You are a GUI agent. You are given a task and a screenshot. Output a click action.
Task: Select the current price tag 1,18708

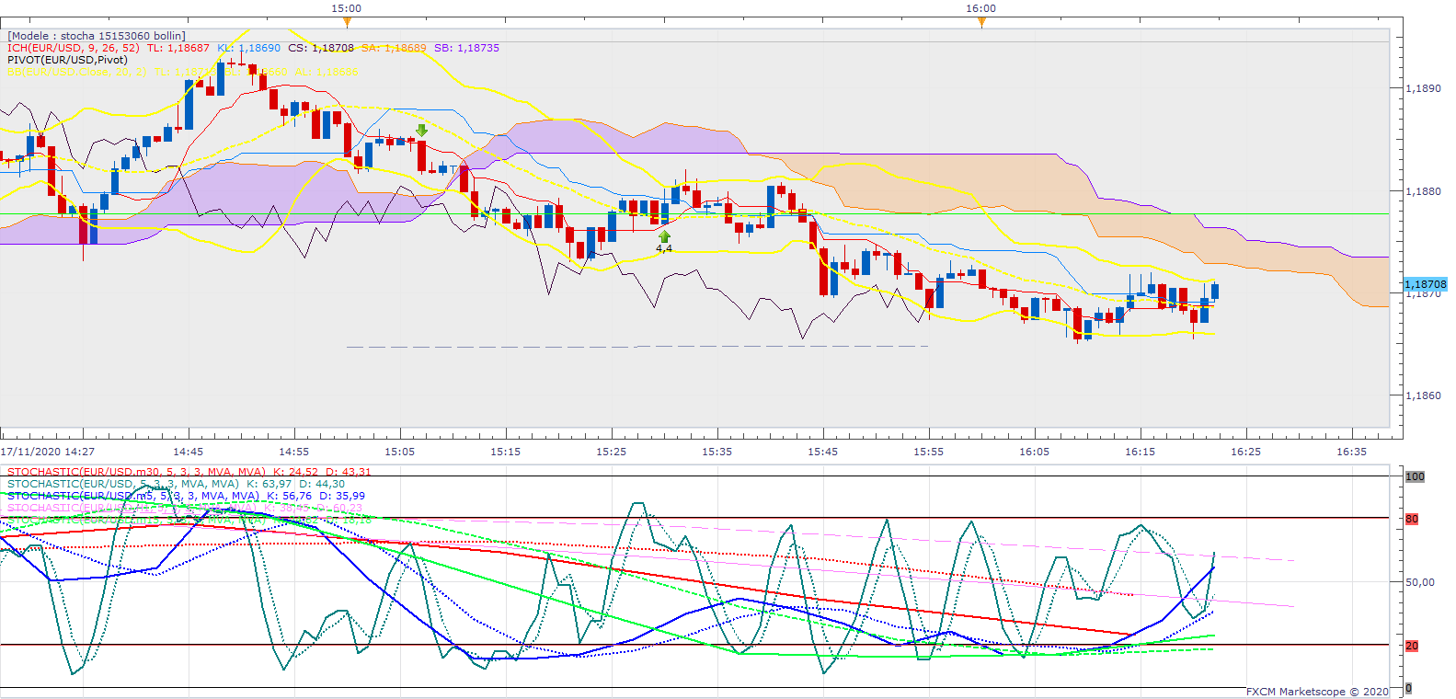pos(1426,285)
